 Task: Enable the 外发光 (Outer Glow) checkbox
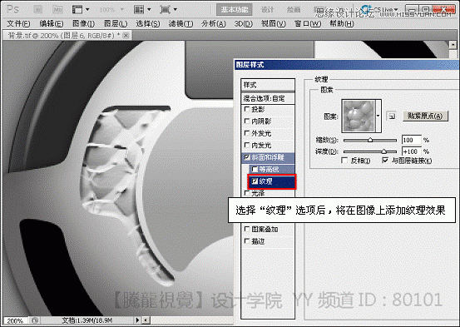tap(247, 133)
